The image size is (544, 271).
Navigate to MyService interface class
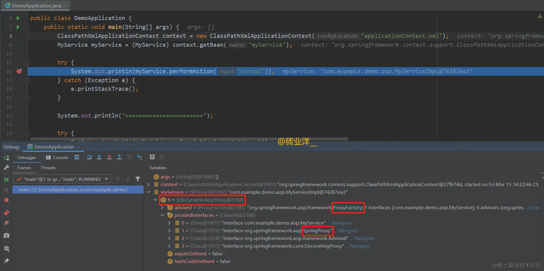coord(342,223)
